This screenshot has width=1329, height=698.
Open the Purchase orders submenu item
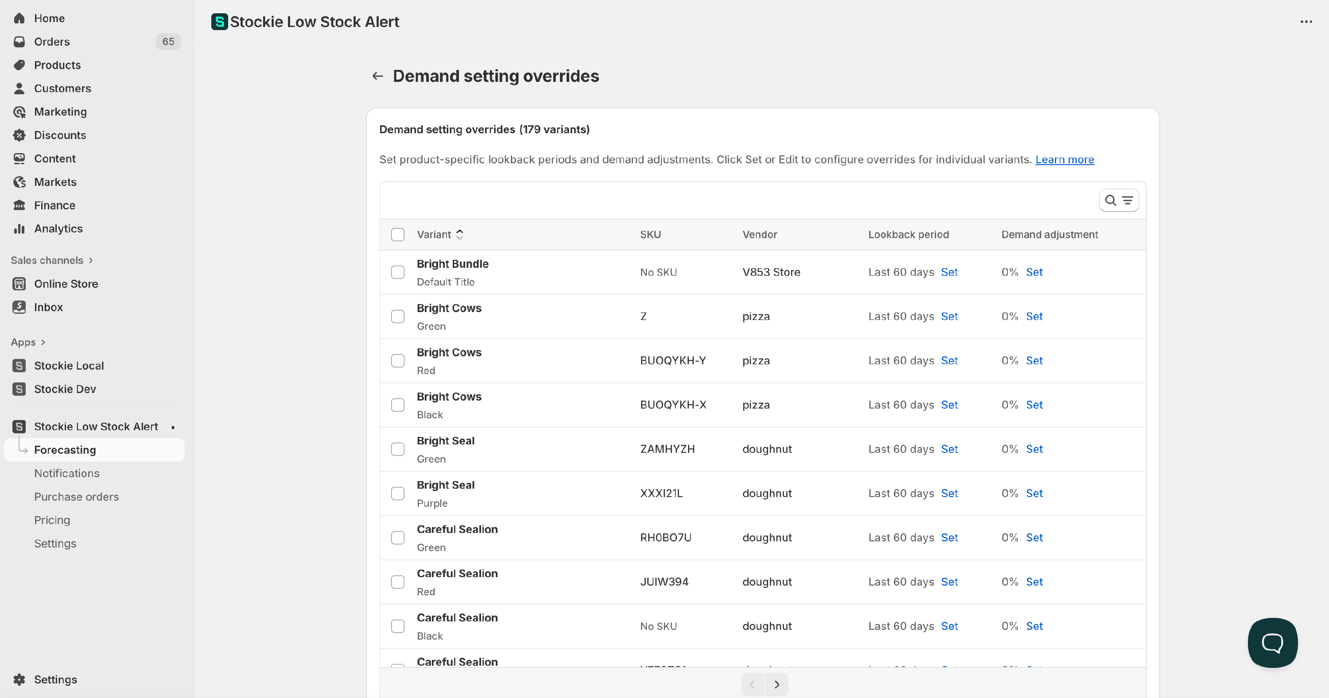76,497
